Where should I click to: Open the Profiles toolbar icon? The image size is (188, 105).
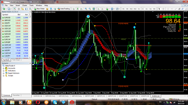(9, 9)
